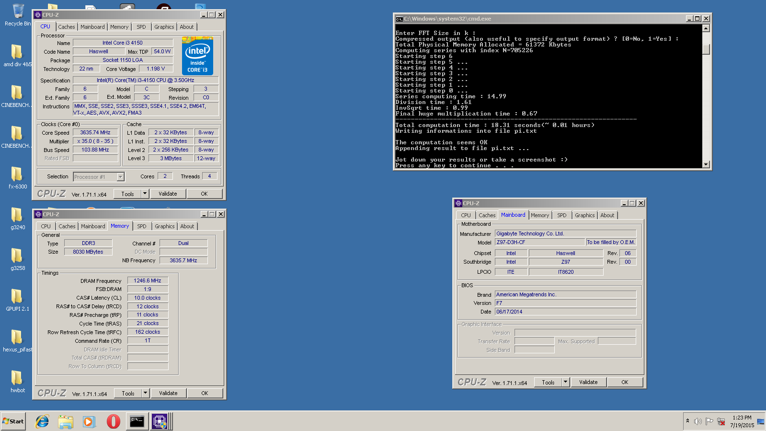Open the amd div 485 folder
The width and height of the screenshot is (766, 431).
[x=17, y=55]
